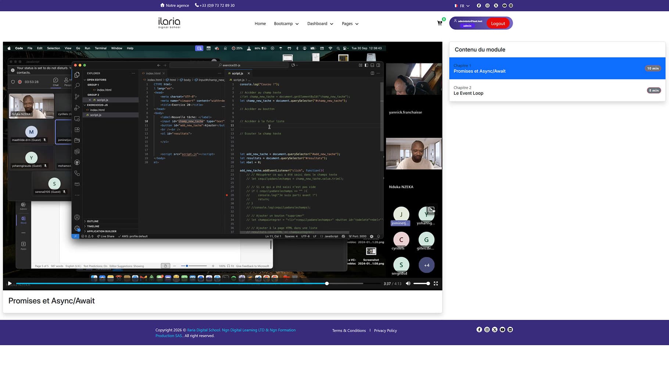
Task: Click the +4 participants bubble in the recording
Action: click(426, 265)
